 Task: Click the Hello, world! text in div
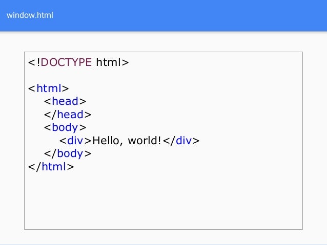coord(127,141)
